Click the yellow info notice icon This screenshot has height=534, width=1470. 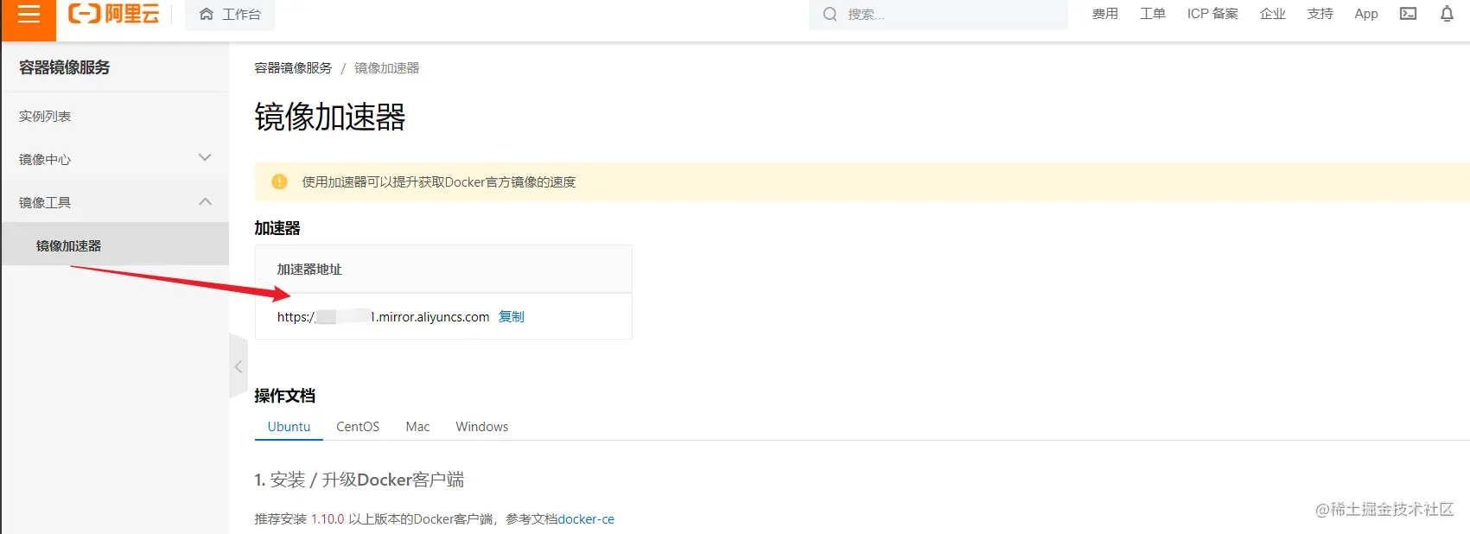pos(279,181)
